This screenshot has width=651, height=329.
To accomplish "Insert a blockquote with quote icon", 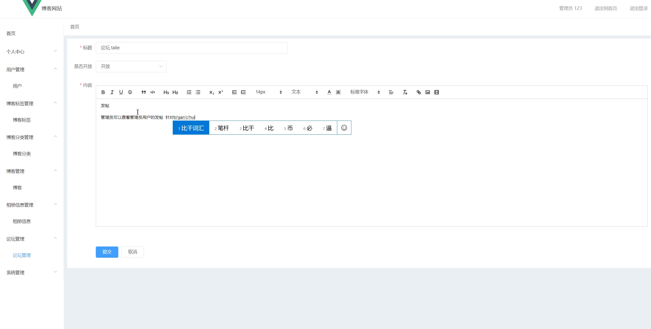I will tap(144, 92).
